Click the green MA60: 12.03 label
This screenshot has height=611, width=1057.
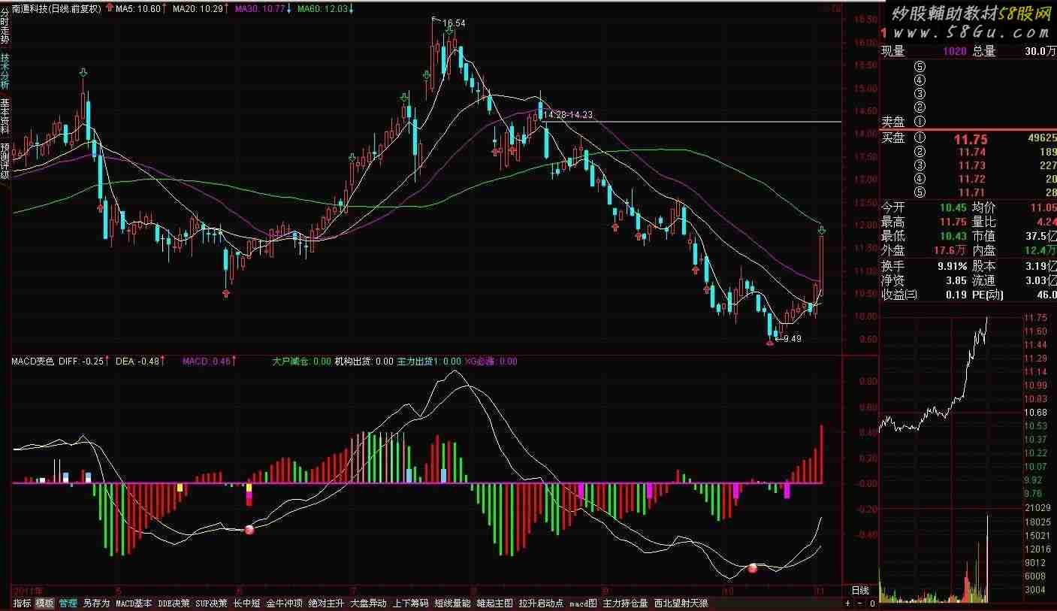(x=322, y=9)
